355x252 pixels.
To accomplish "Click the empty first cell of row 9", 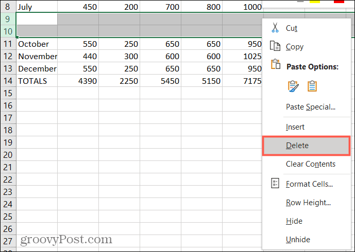I will [37, 19].
